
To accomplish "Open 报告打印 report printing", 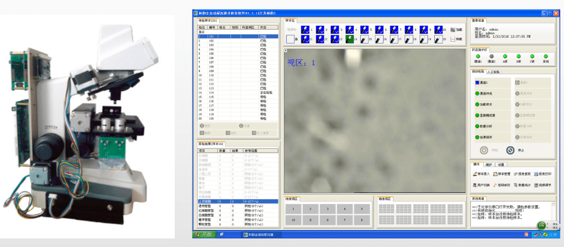I will click(543, 174).
